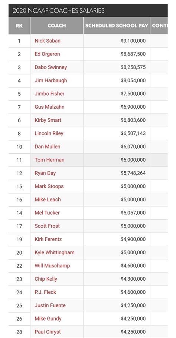
Task: Select Jim Harbaugh's coach link
Action: [51, 80]
